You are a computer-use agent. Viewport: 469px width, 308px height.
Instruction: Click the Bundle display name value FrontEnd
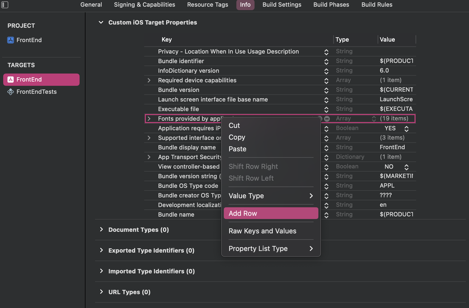click(x=392, y=147)
